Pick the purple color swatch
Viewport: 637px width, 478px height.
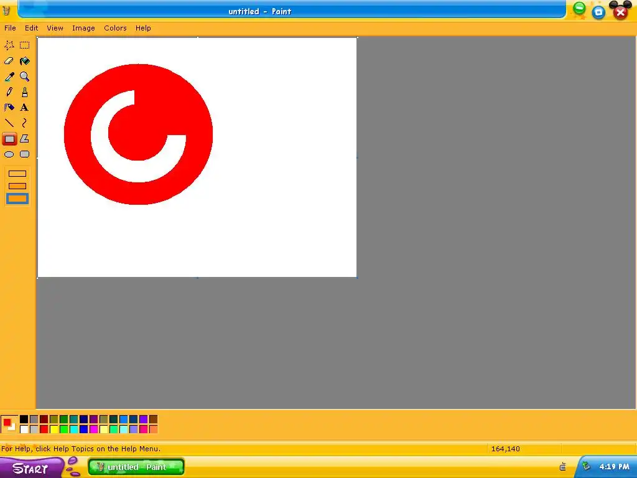(93, 419)
